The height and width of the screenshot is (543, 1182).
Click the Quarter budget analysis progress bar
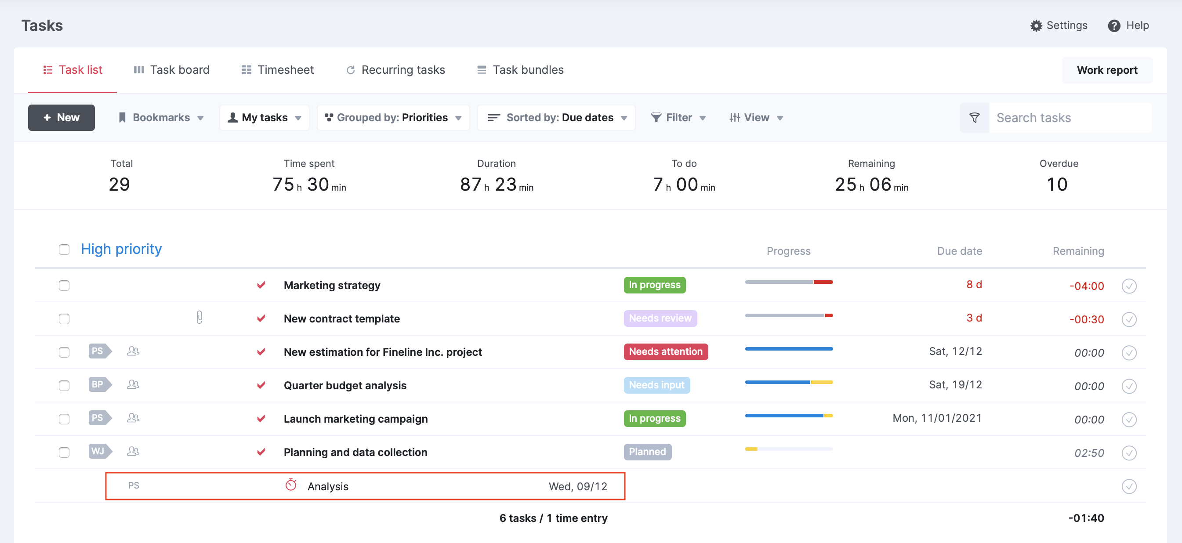pos(789,382)
